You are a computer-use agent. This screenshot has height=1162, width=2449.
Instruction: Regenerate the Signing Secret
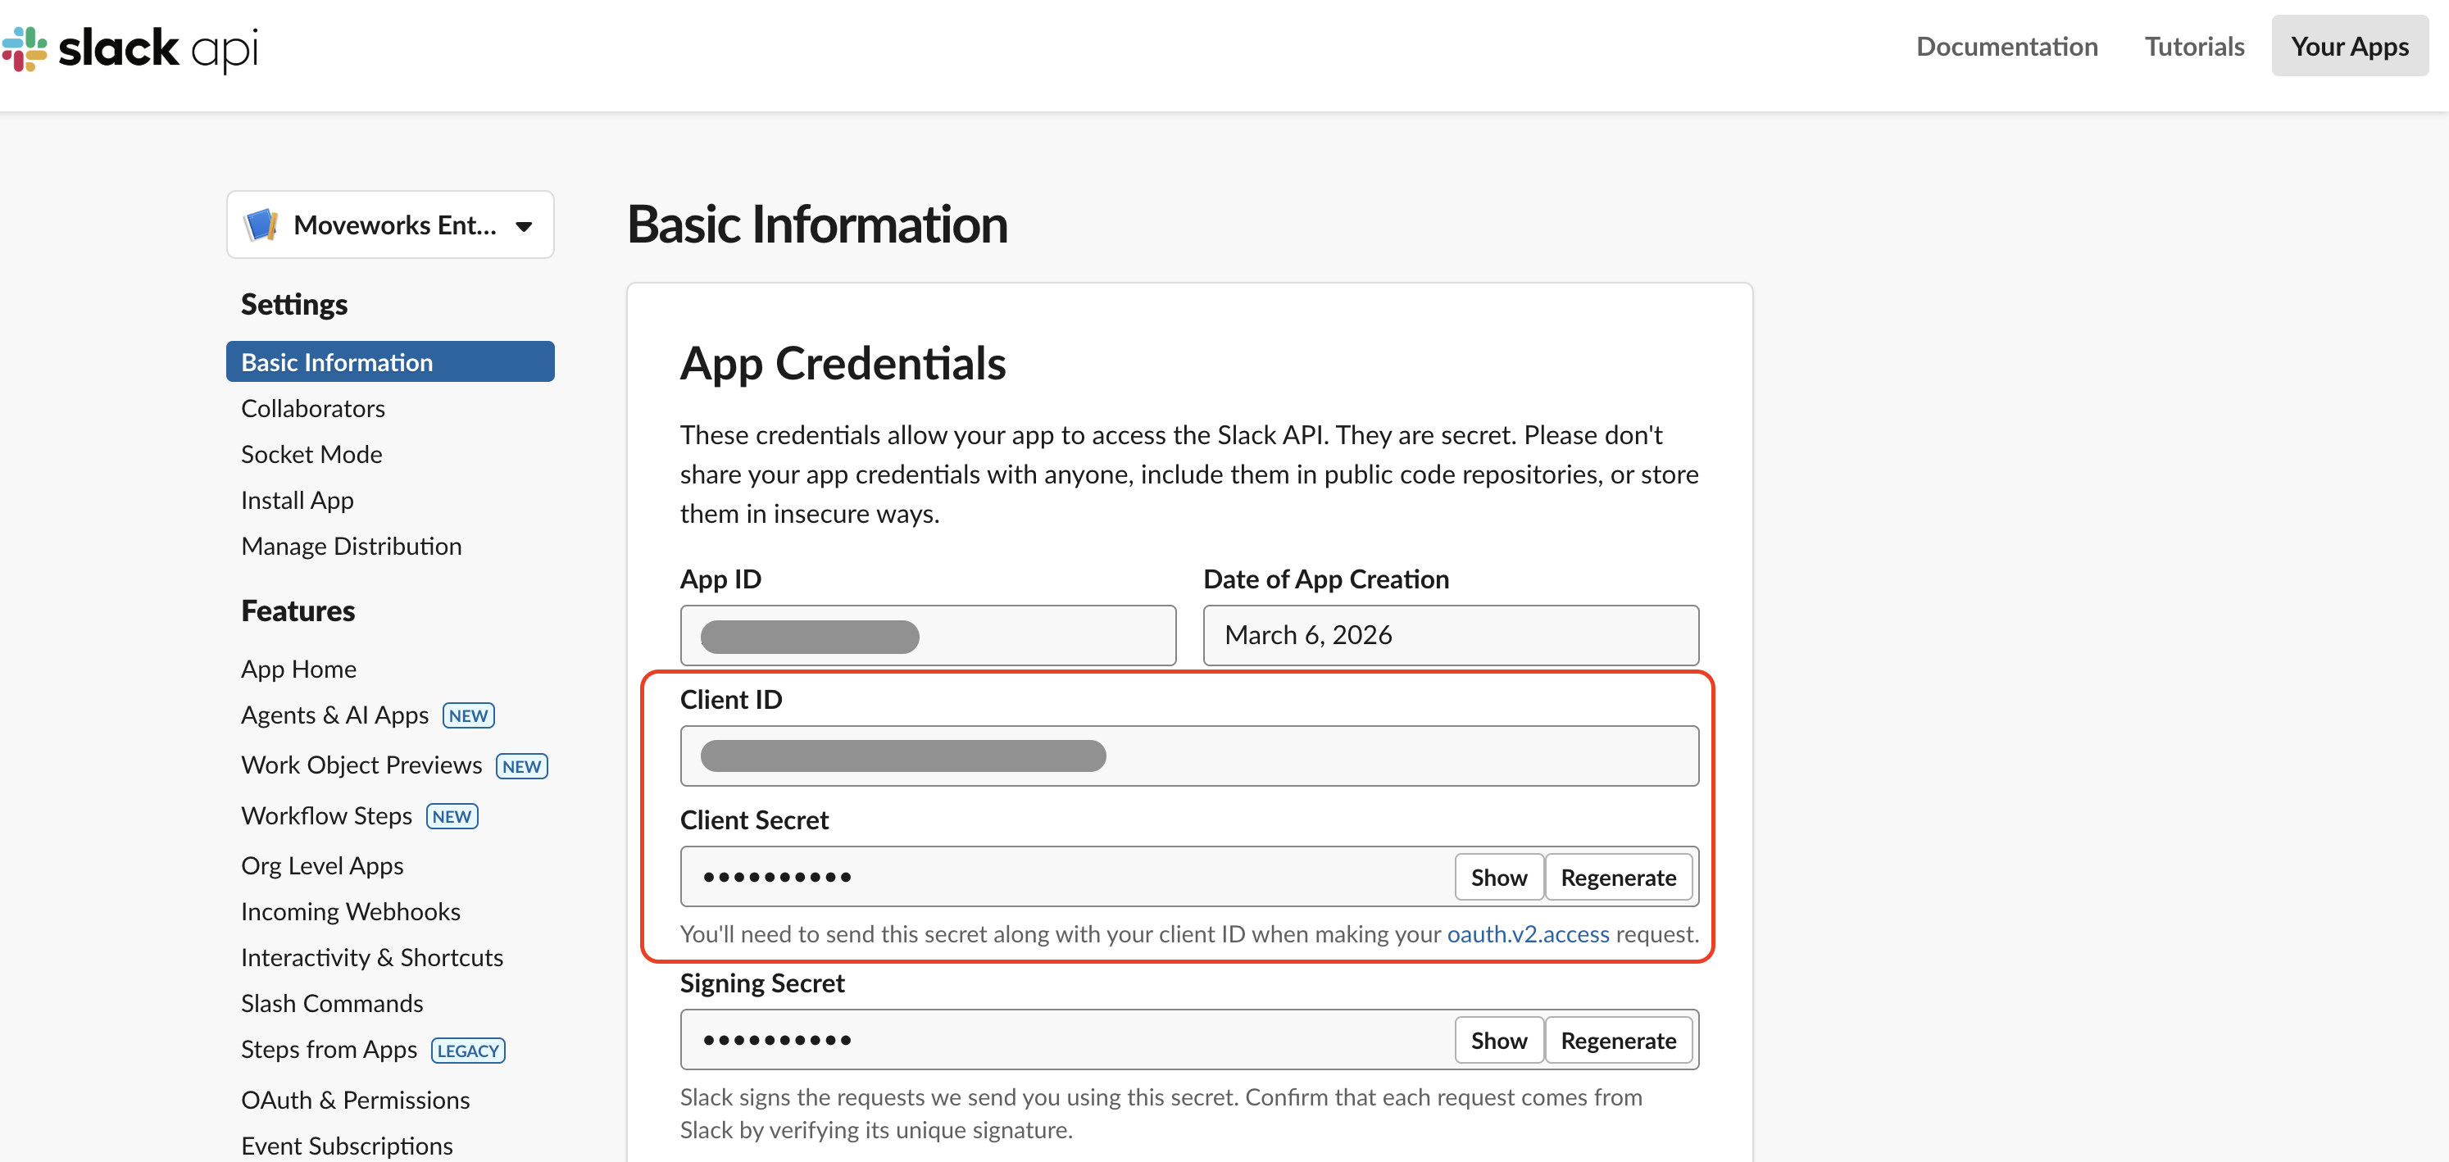(x=1617, y=1040)
